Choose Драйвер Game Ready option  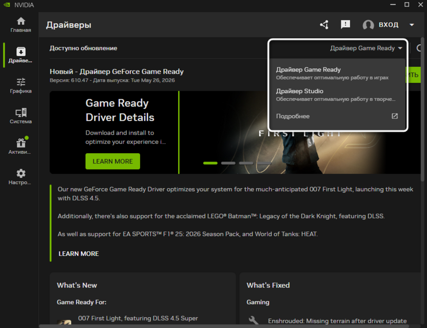[x=337, y=73]
